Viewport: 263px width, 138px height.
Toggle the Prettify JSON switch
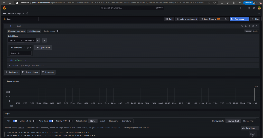(x=70, y=121)
